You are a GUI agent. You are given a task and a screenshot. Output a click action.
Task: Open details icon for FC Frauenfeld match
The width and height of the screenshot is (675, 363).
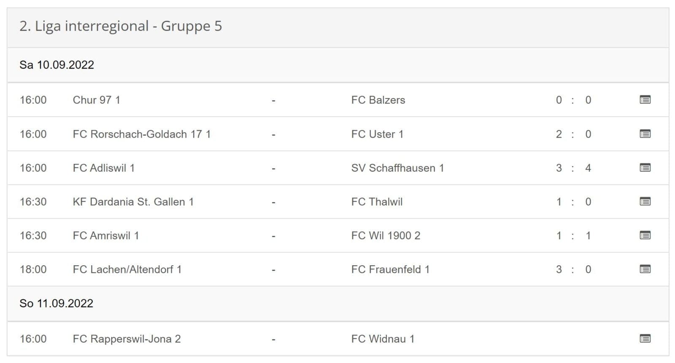(645, 269)
